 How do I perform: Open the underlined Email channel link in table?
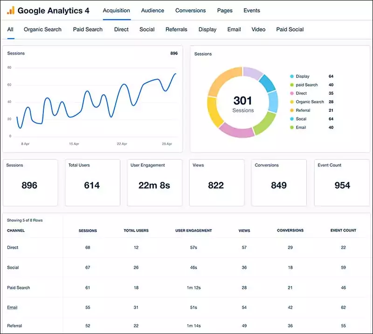click(x=12, y=307)
